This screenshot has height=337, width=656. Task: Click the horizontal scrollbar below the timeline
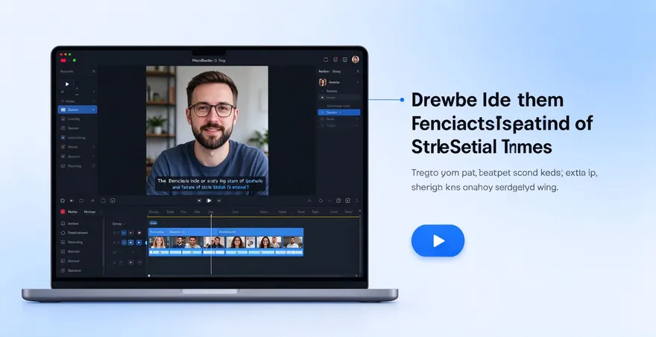253,275
